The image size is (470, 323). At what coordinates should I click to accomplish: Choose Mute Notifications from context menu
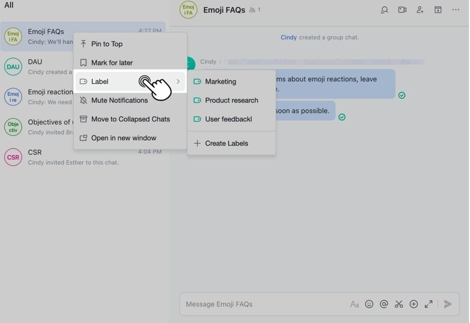click(119, 100)
